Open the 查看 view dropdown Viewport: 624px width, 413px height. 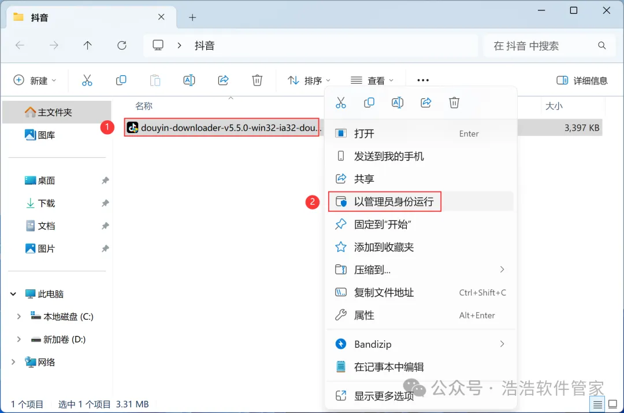372,80
